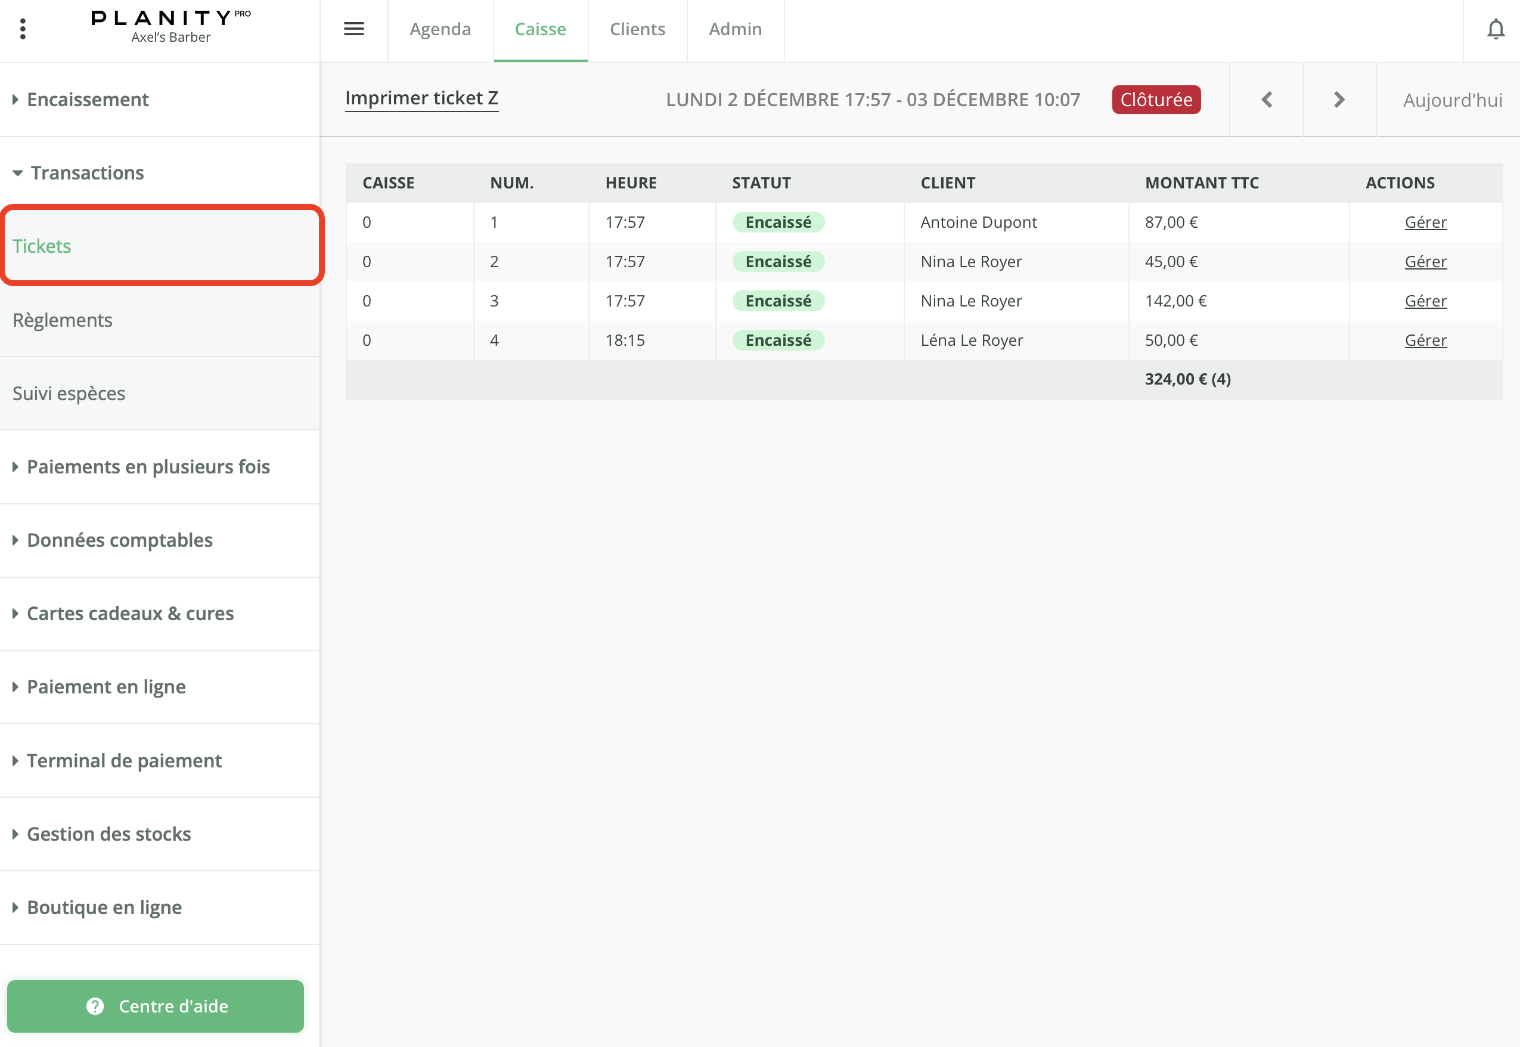Click the question mark help icon
Image resolution: width=1520 pixels, height=1047 pixels.
95,1006
